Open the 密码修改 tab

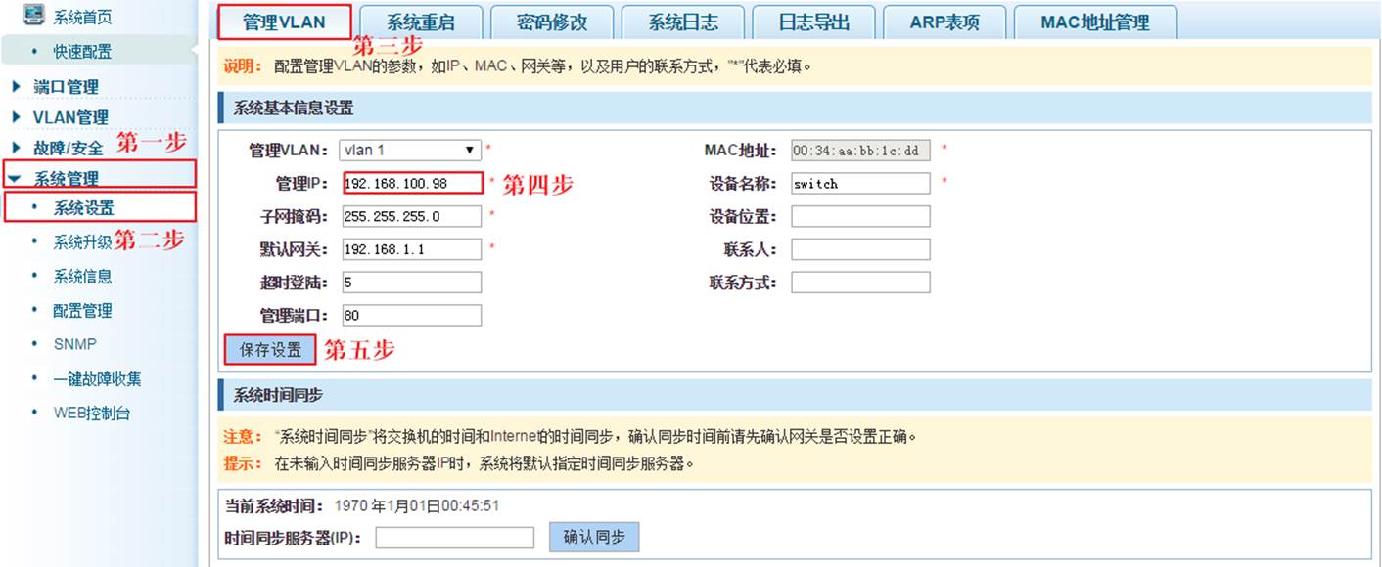coord(551,22)
